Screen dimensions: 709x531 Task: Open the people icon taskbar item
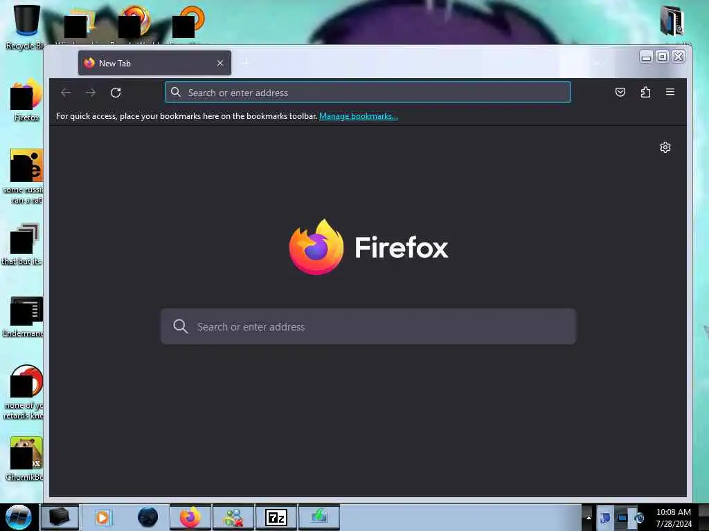pos(233,517)
